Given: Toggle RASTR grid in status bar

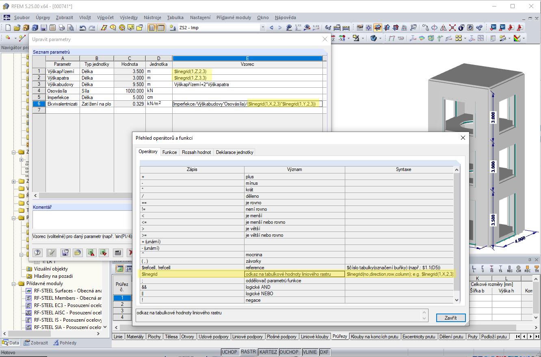Looking at the screenshot, I should 249,352.
